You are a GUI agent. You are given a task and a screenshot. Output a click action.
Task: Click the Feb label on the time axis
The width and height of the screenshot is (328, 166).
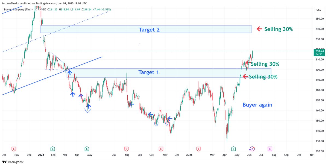coord(53,155)
